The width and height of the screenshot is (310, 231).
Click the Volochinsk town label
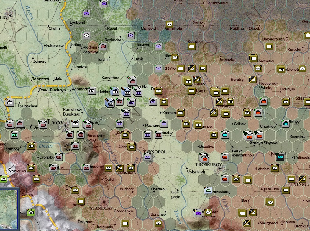click(x=196, y=172)
